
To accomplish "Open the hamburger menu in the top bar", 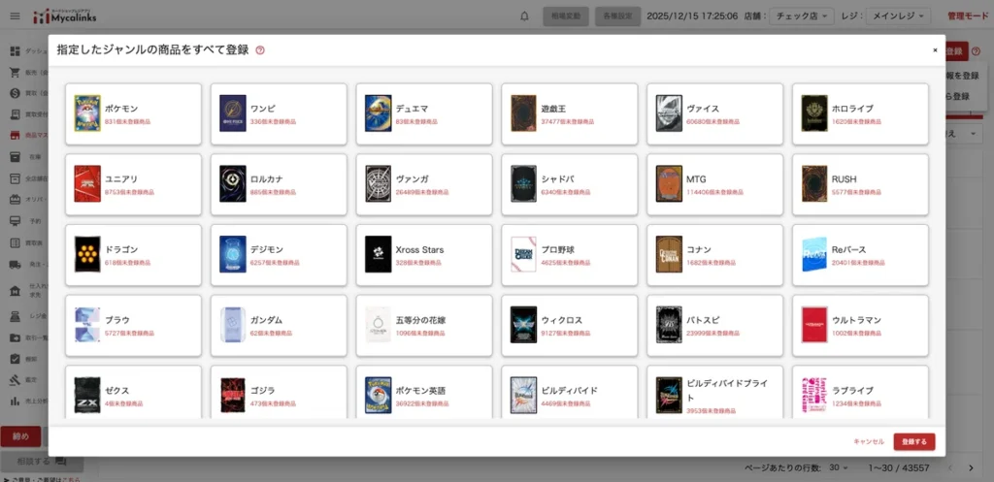I will tap(14, 16).
